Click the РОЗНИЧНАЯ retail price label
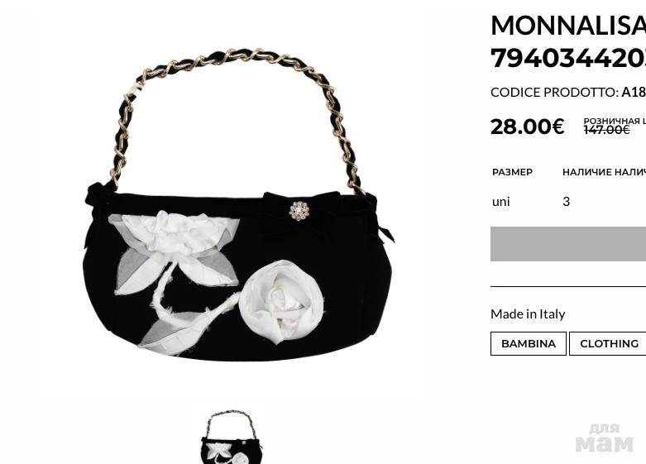 point(614,121)
